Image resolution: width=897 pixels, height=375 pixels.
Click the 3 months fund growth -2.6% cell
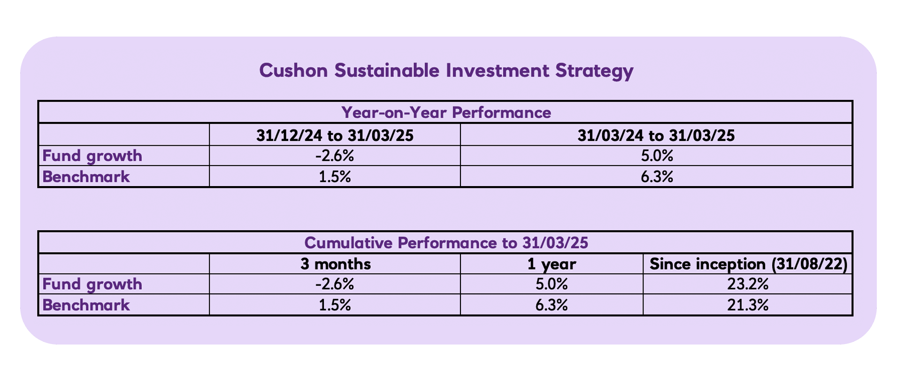point(335,284)
